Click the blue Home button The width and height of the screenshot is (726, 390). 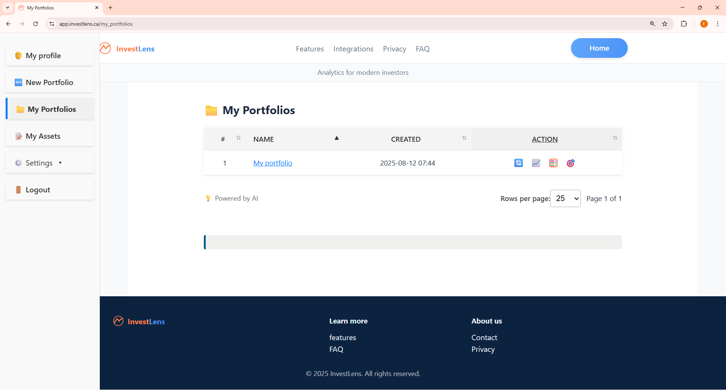[x=599, y=48]
